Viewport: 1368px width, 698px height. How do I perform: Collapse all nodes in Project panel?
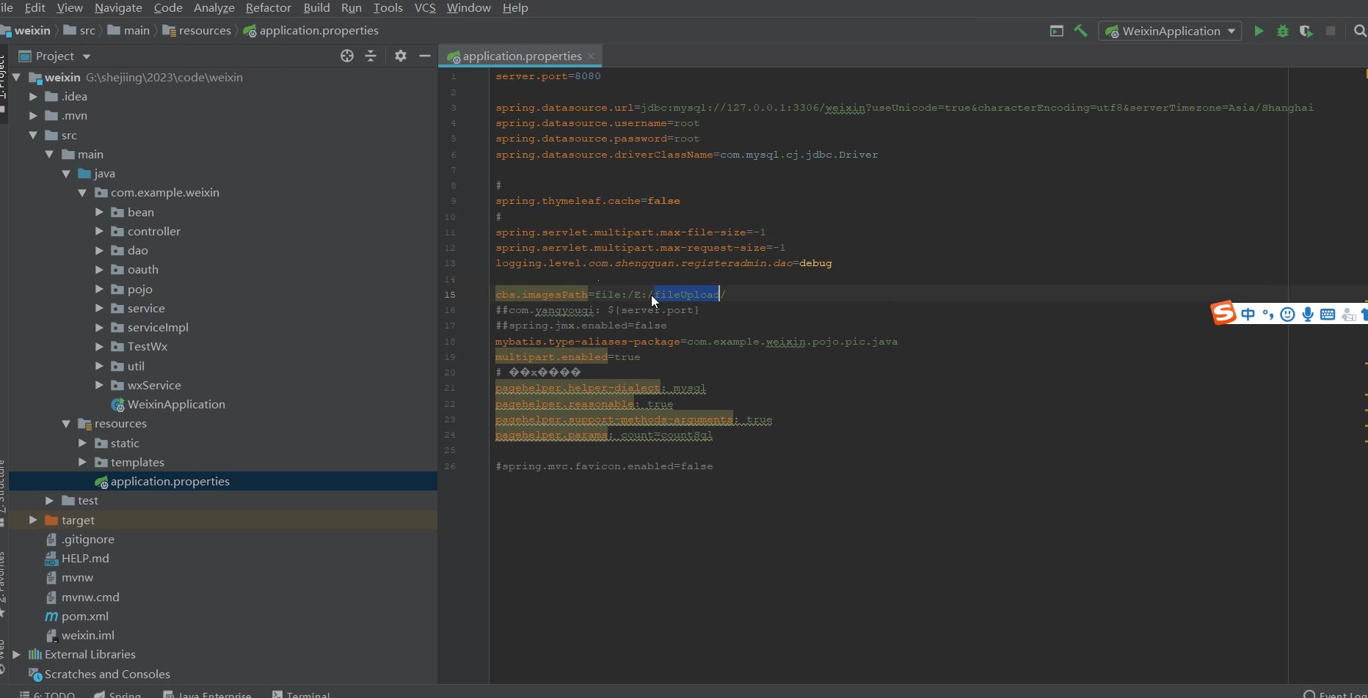pyautogui.click(x=371, y=56)
